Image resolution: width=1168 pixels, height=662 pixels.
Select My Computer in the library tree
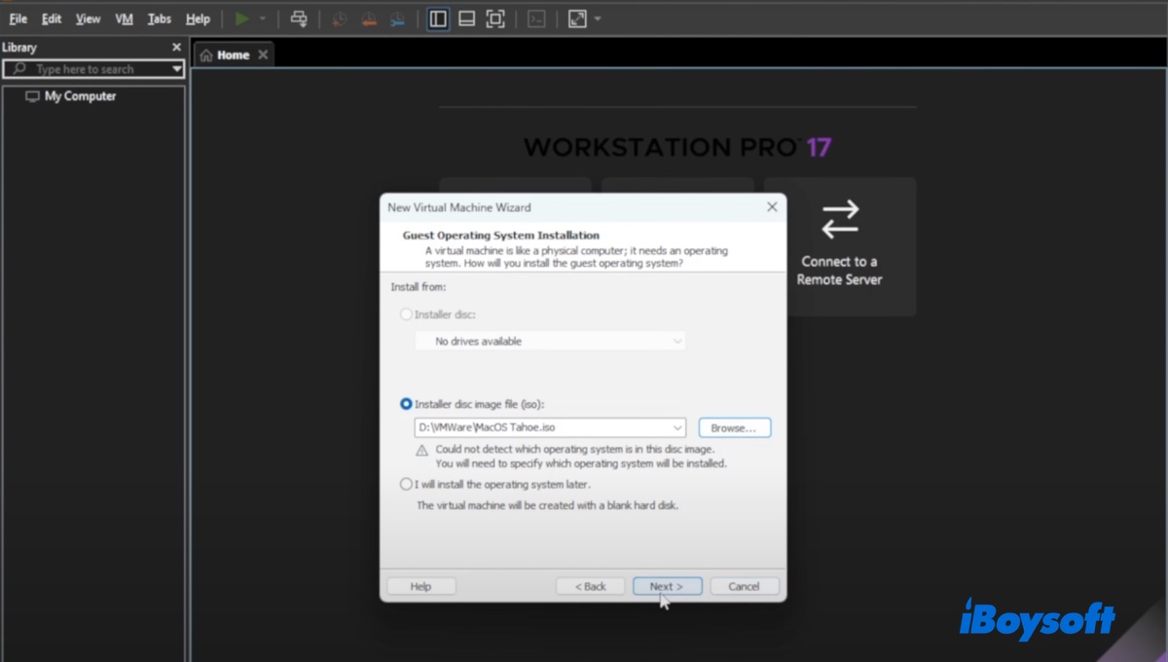pos(80,96)
